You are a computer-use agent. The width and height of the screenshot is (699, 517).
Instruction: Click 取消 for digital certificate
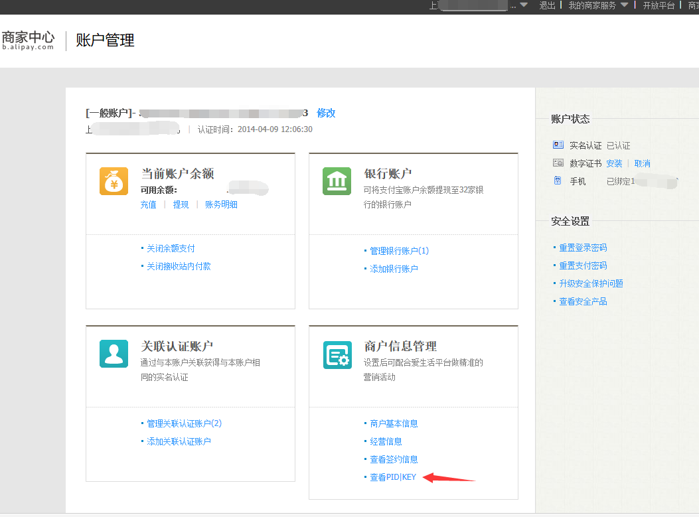click(x=643, y=163)
